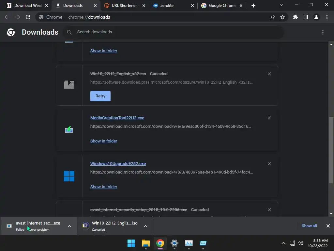Viewport: 334px width, 251px height.
Task: Close the aerolite tab
Action: tap(192, 6)
